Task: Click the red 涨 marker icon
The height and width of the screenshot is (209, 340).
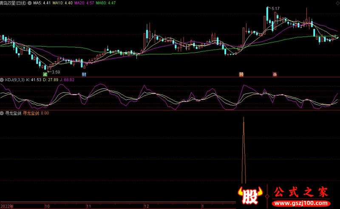Action: point(275,73)
